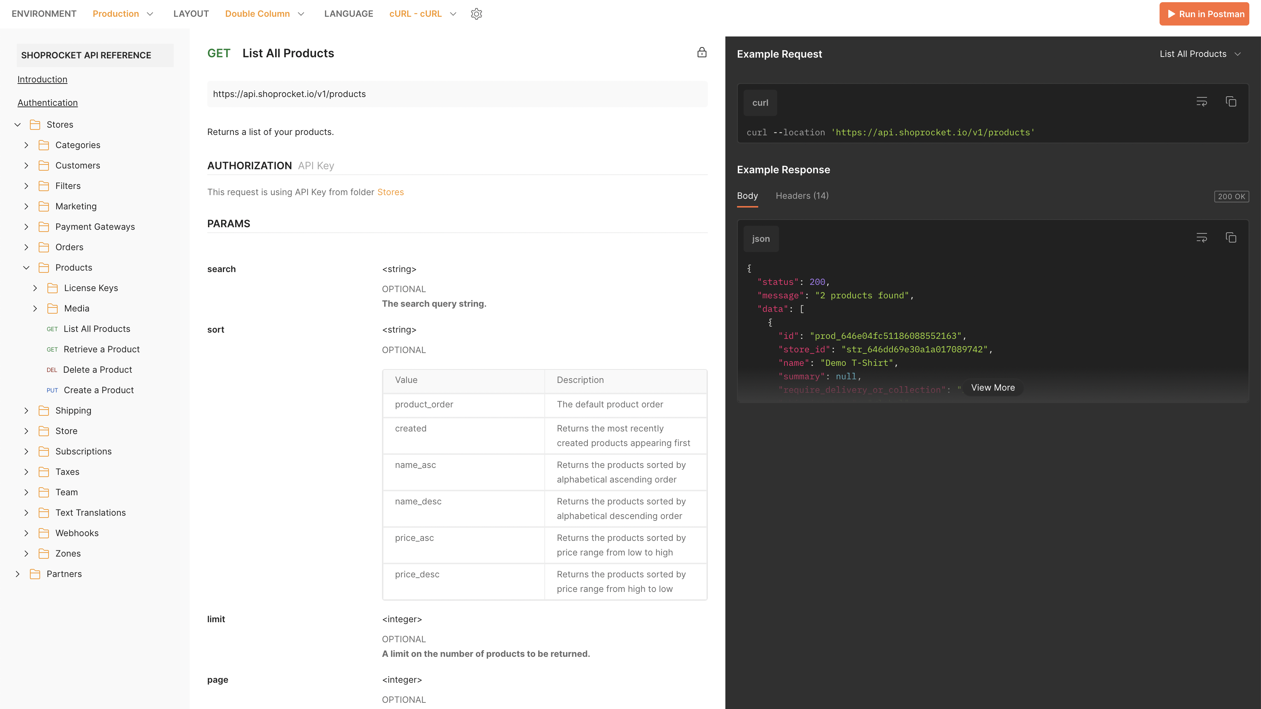Click the product_order value cell
1261x709 pixels.
(x=464, y=405)
